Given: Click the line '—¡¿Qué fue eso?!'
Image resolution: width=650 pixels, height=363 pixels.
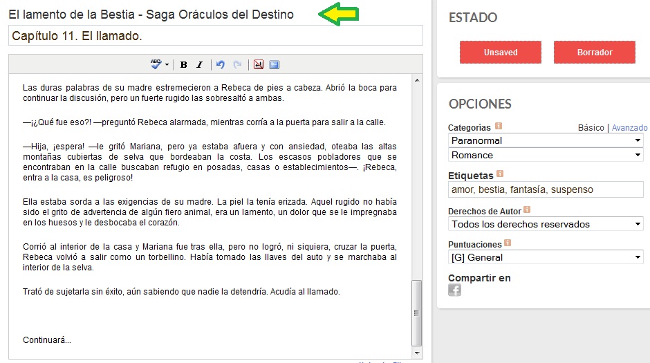Looking at the screenshot, I should coord(204,122).
